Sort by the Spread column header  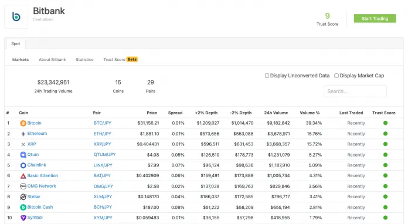pos(175,113)
